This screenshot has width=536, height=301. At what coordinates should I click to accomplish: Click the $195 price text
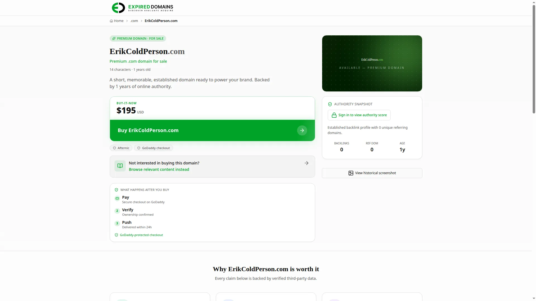[x=126, y=110]
